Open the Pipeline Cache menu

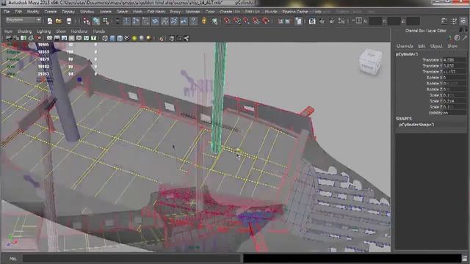tap(295, 12)
